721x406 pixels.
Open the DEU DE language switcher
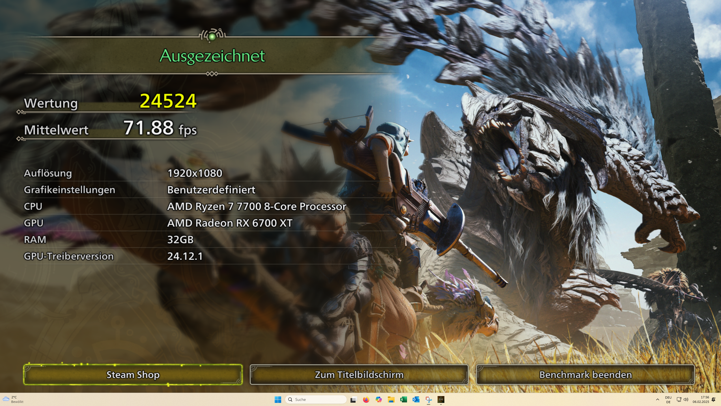tap(668, 399)
